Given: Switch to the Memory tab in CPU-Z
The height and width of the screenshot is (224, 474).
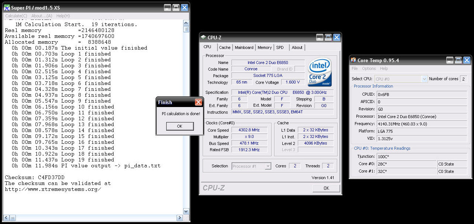Looking at the screenshot, I should [x=265, y=47].
